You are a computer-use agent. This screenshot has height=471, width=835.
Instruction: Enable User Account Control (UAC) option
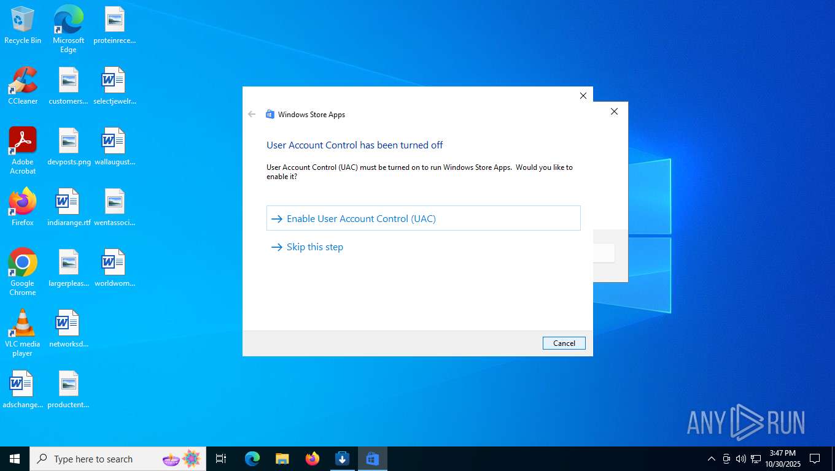[423, 218]
